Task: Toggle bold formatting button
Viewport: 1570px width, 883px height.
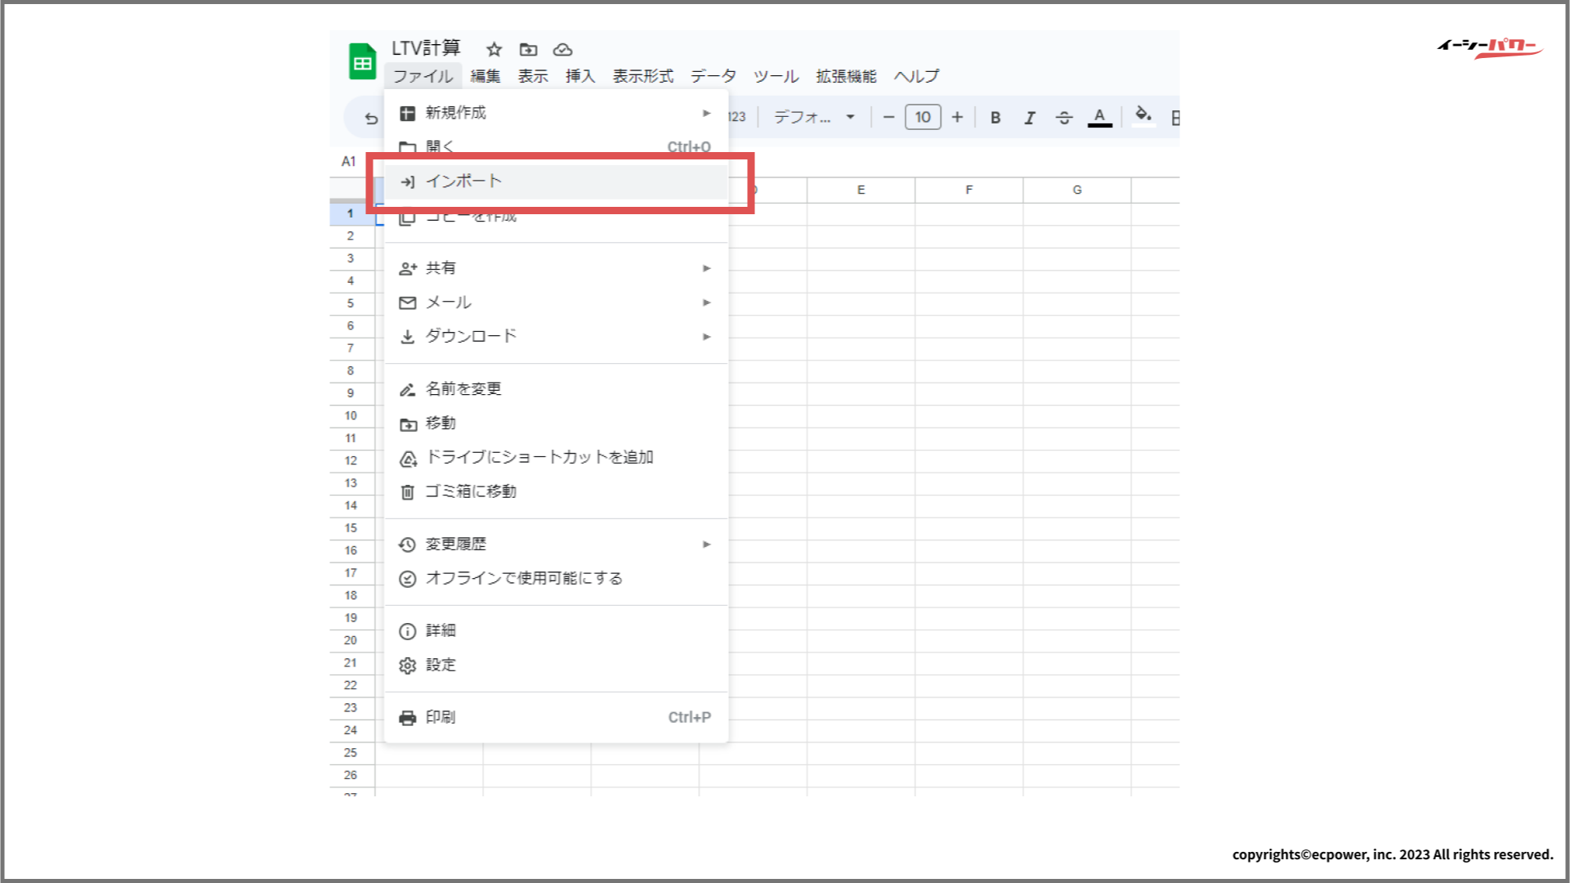Action: 995,118
